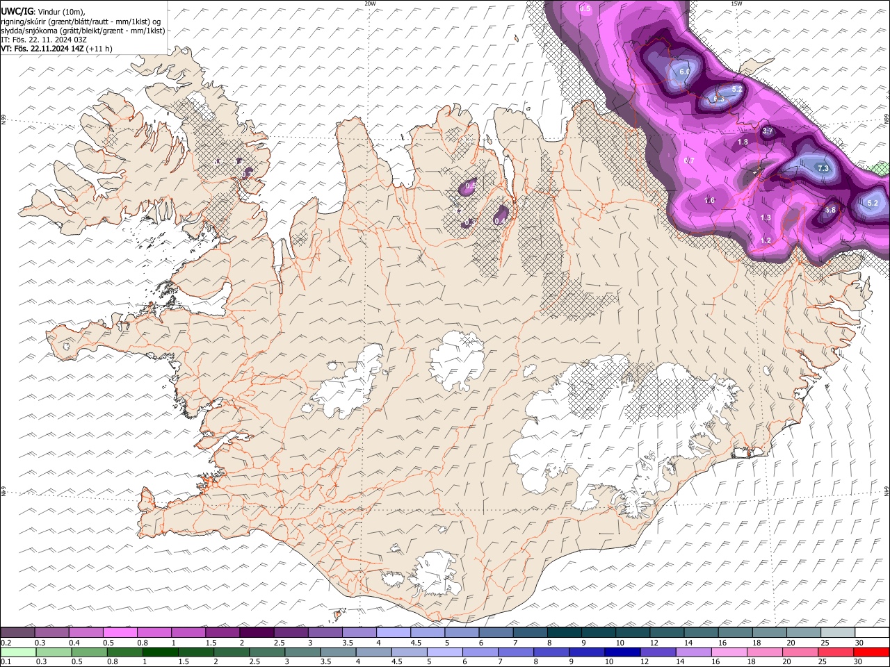890x667 pixels.
Task: Select the IT: Fös. 22. 11. 2024 03Z line
Action: [x=44, y=40]
